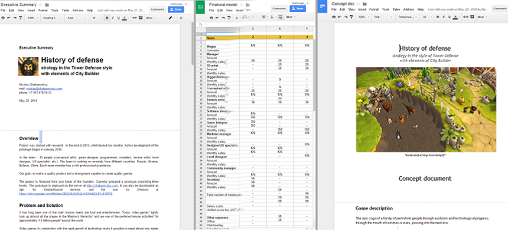
Task: Open Arial font dropdown
Action: [x=76, y=18]
